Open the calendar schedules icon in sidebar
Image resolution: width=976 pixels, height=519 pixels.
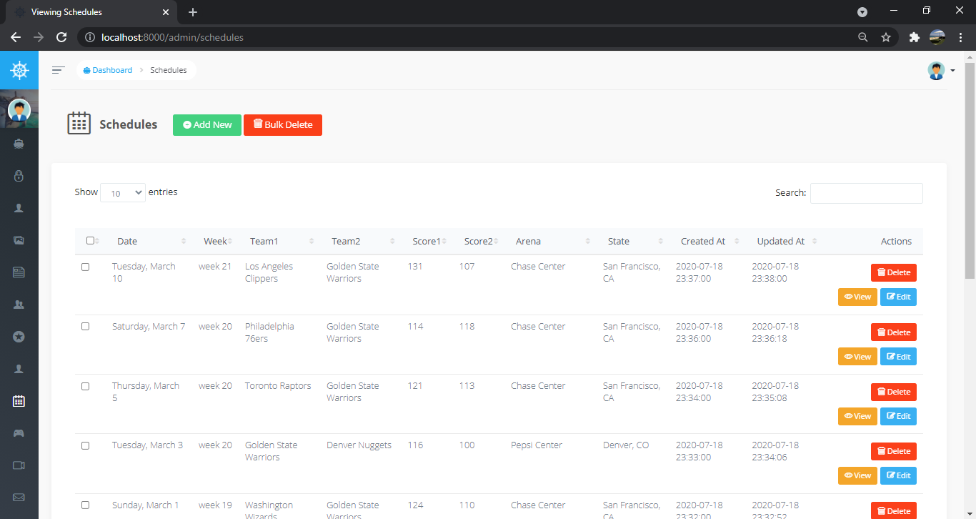coord(19,401)
